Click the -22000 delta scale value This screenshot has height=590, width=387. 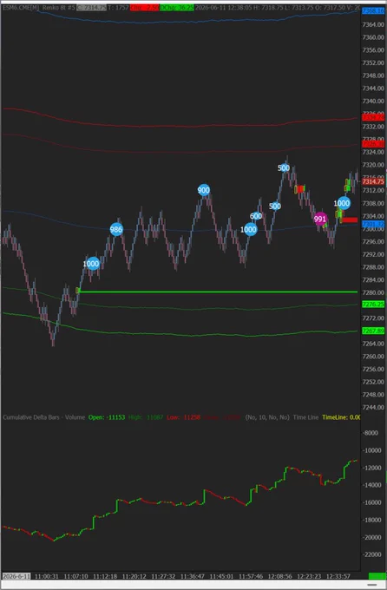coord(371,554)
